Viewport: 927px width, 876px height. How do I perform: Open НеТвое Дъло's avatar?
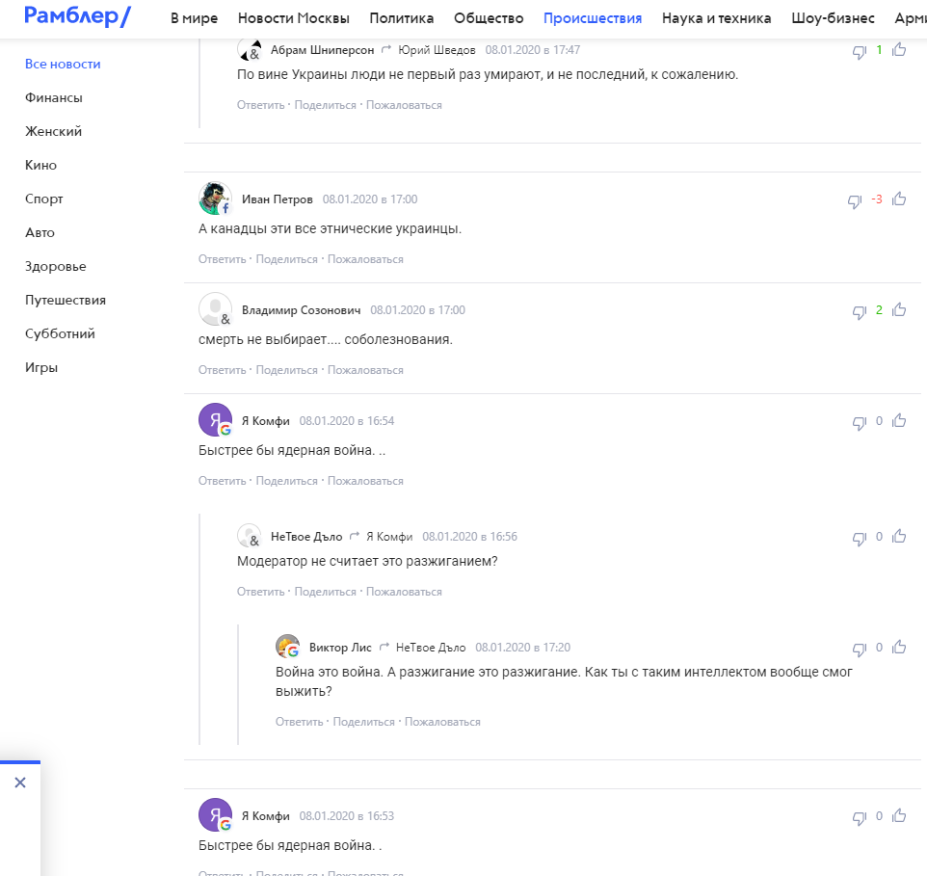(250, 536)
